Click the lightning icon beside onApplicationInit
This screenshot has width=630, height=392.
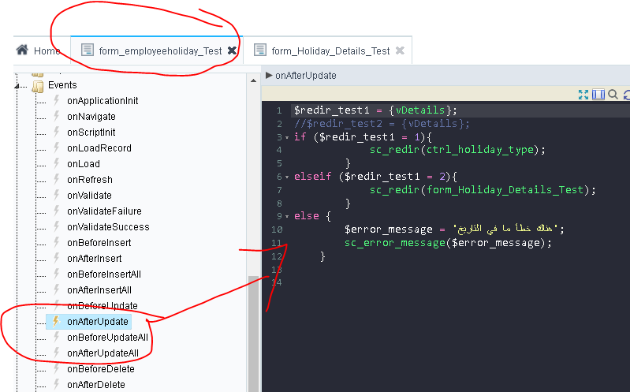[x=57, y=100]
